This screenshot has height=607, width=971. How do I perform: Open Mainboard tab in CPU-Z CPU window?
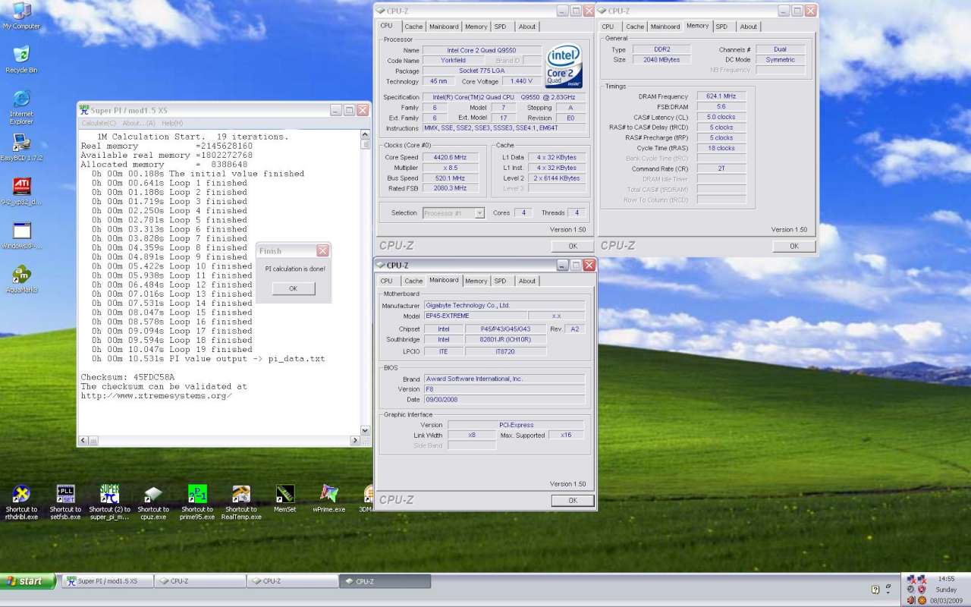(x=444, y=27)
